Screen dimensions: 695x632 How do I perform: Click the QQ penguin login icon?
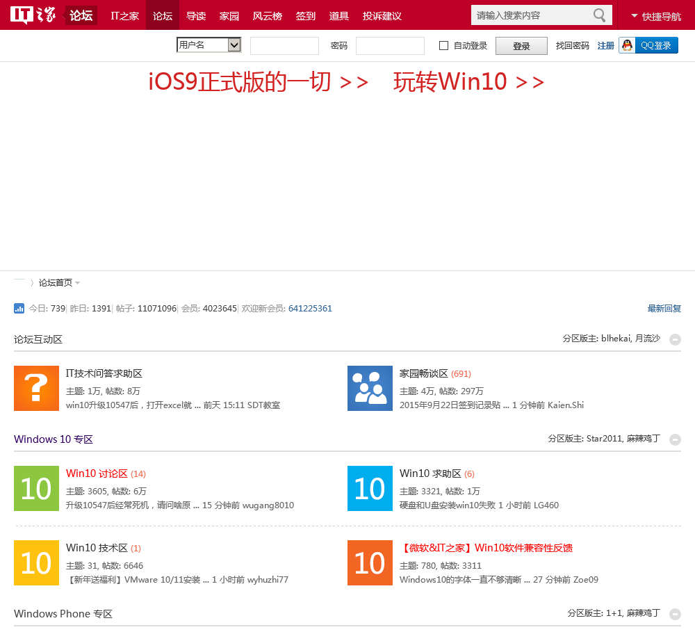(x=627, y=45)
